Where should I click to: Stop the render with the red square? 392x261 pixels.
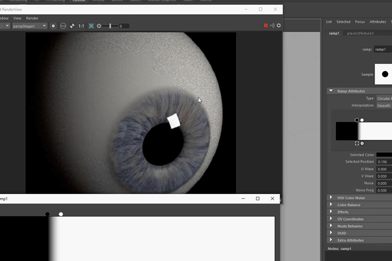click(x=266, y=26)
